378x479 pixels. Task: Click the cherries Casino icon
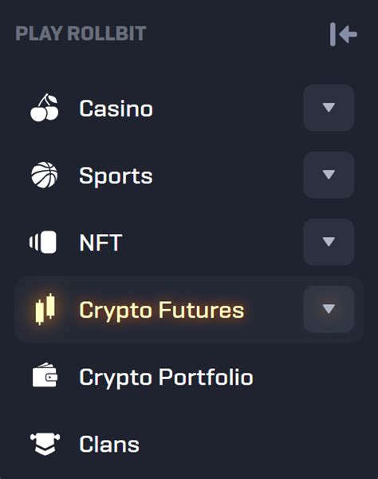click(x=45, y=108)
